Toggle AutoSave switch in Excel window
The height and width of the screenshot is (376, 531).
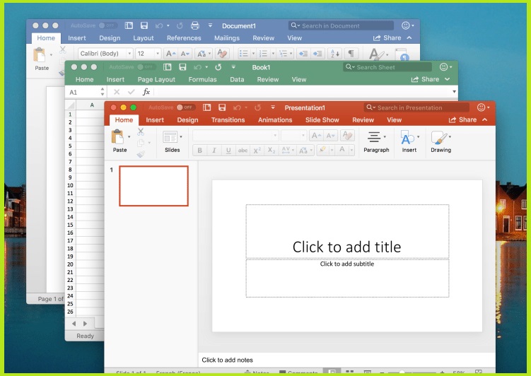click(146, 67)
